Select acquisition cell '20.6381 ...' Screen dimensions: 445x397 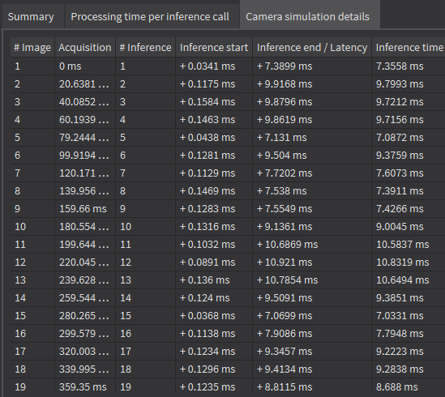click(x=85, y=84)
